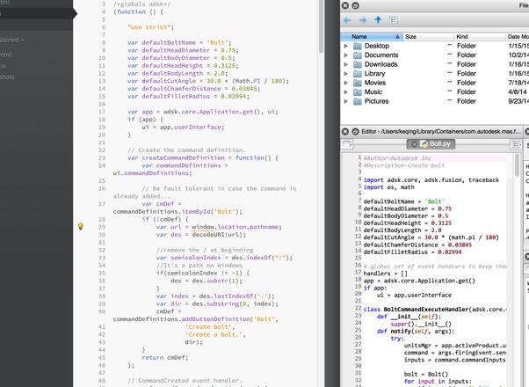This screenshot has width=529, height=387.
Task: Close the Bolt.py editor tab
Action: coord(414,143)
